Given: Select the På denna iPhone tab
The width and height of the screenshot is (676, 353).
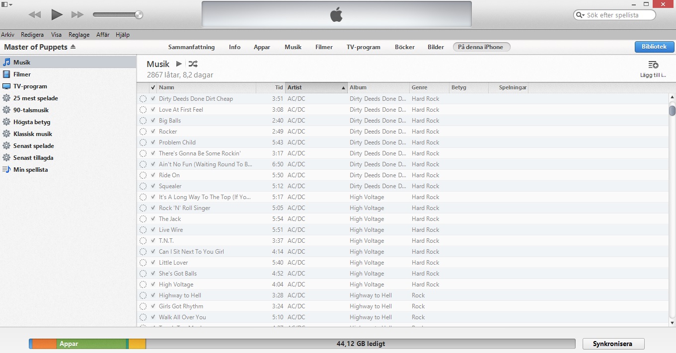Looking at the screenshot, I should click(x=481, y=47).
